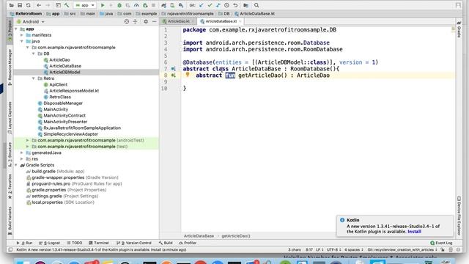Image resolution: width=469 pixels, height=264 pixels.
Task: Select ArticleDBModel in project tree
Action: 64,72
